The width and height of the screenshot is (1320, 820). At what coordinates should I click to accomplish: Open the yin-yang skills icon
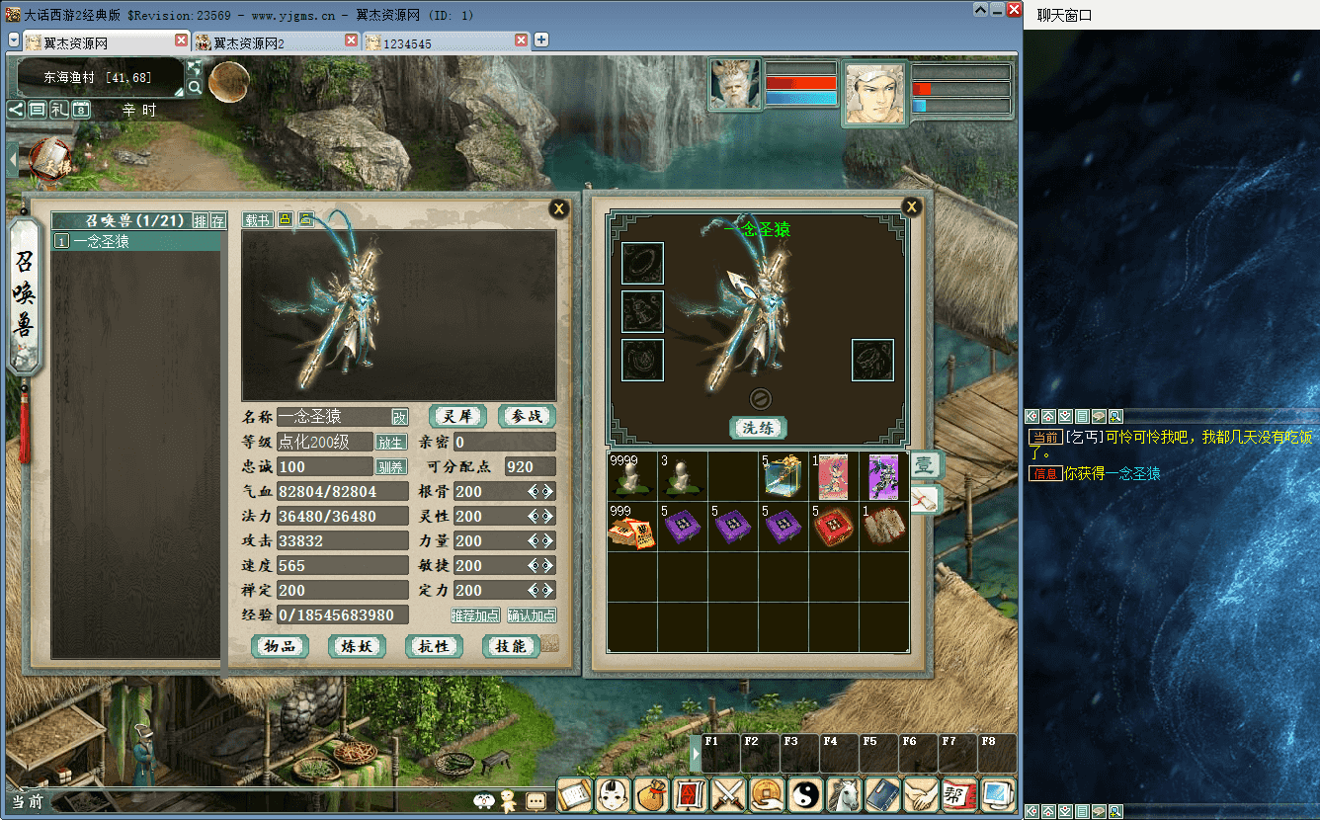(x=805, y=794)
